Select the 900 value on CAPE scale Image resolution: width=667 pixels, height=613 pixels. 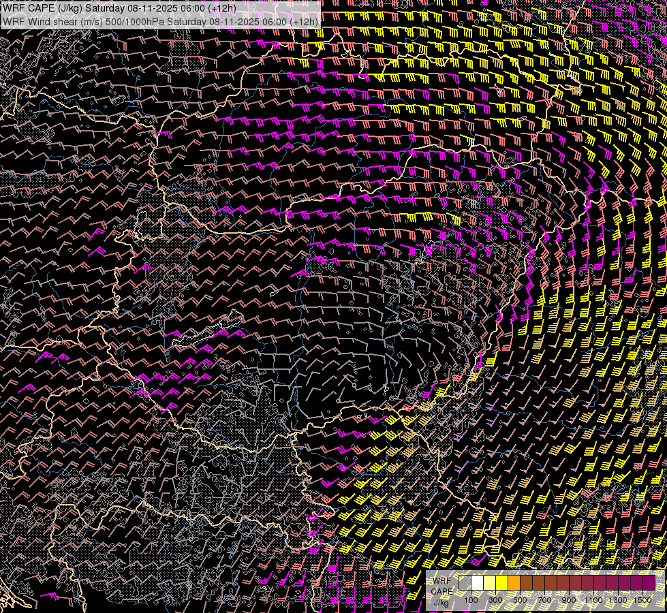click(x=569, y=600)
